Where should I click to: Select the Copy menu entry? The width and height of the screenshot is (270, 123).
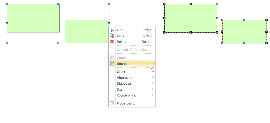pyautogui.click(x=132, y=36)
